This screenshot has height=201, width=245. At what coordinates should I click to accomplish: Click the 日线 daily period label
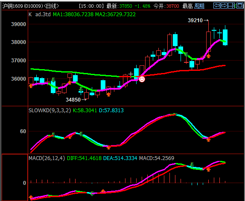point(51,6)
